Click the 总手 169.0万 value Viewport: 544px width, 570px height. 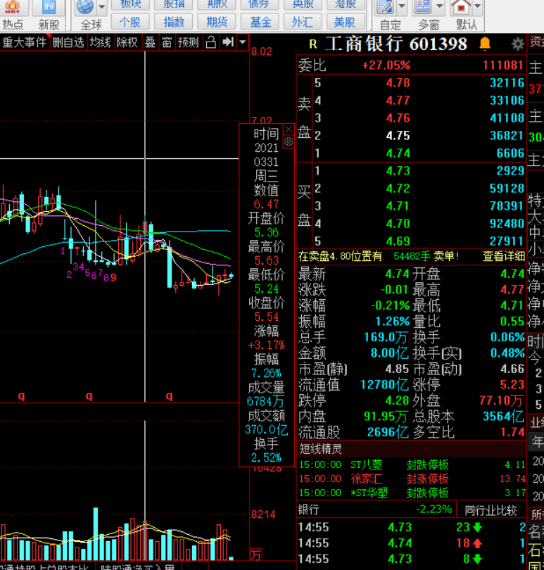(386, 337)
